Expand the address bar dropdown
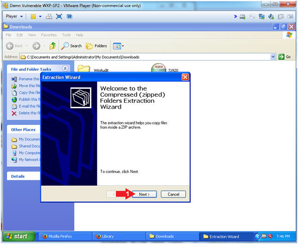 273,57
